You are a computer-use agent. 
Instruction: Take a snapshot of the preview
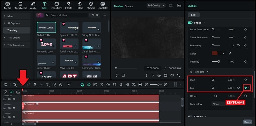coord(166,75)
